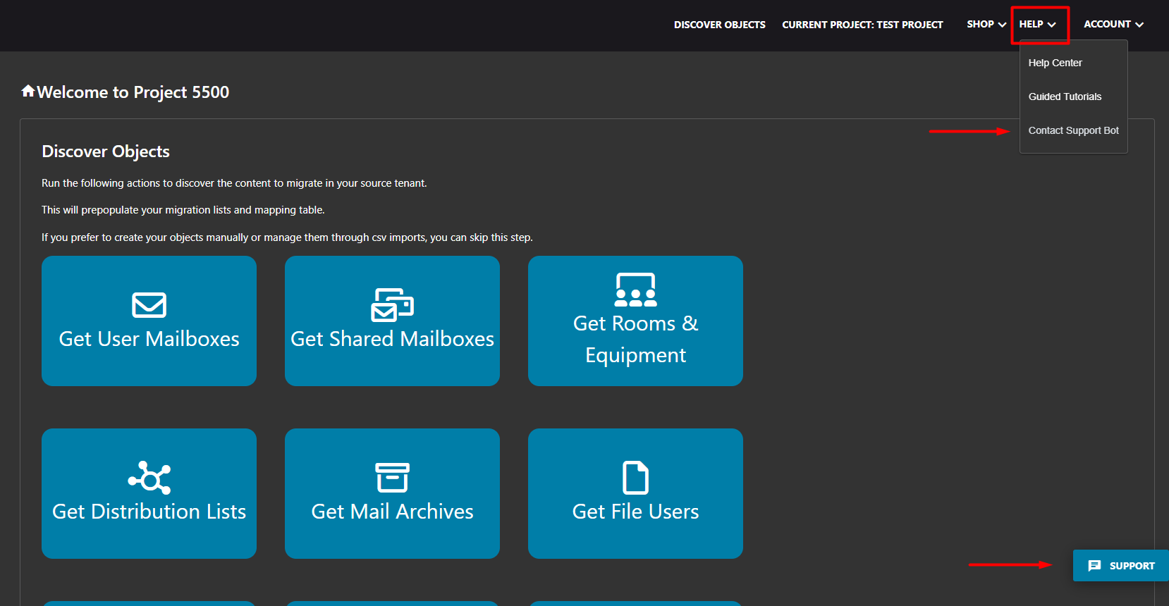
Task: Click the Get File Users label
Action: 635,512
